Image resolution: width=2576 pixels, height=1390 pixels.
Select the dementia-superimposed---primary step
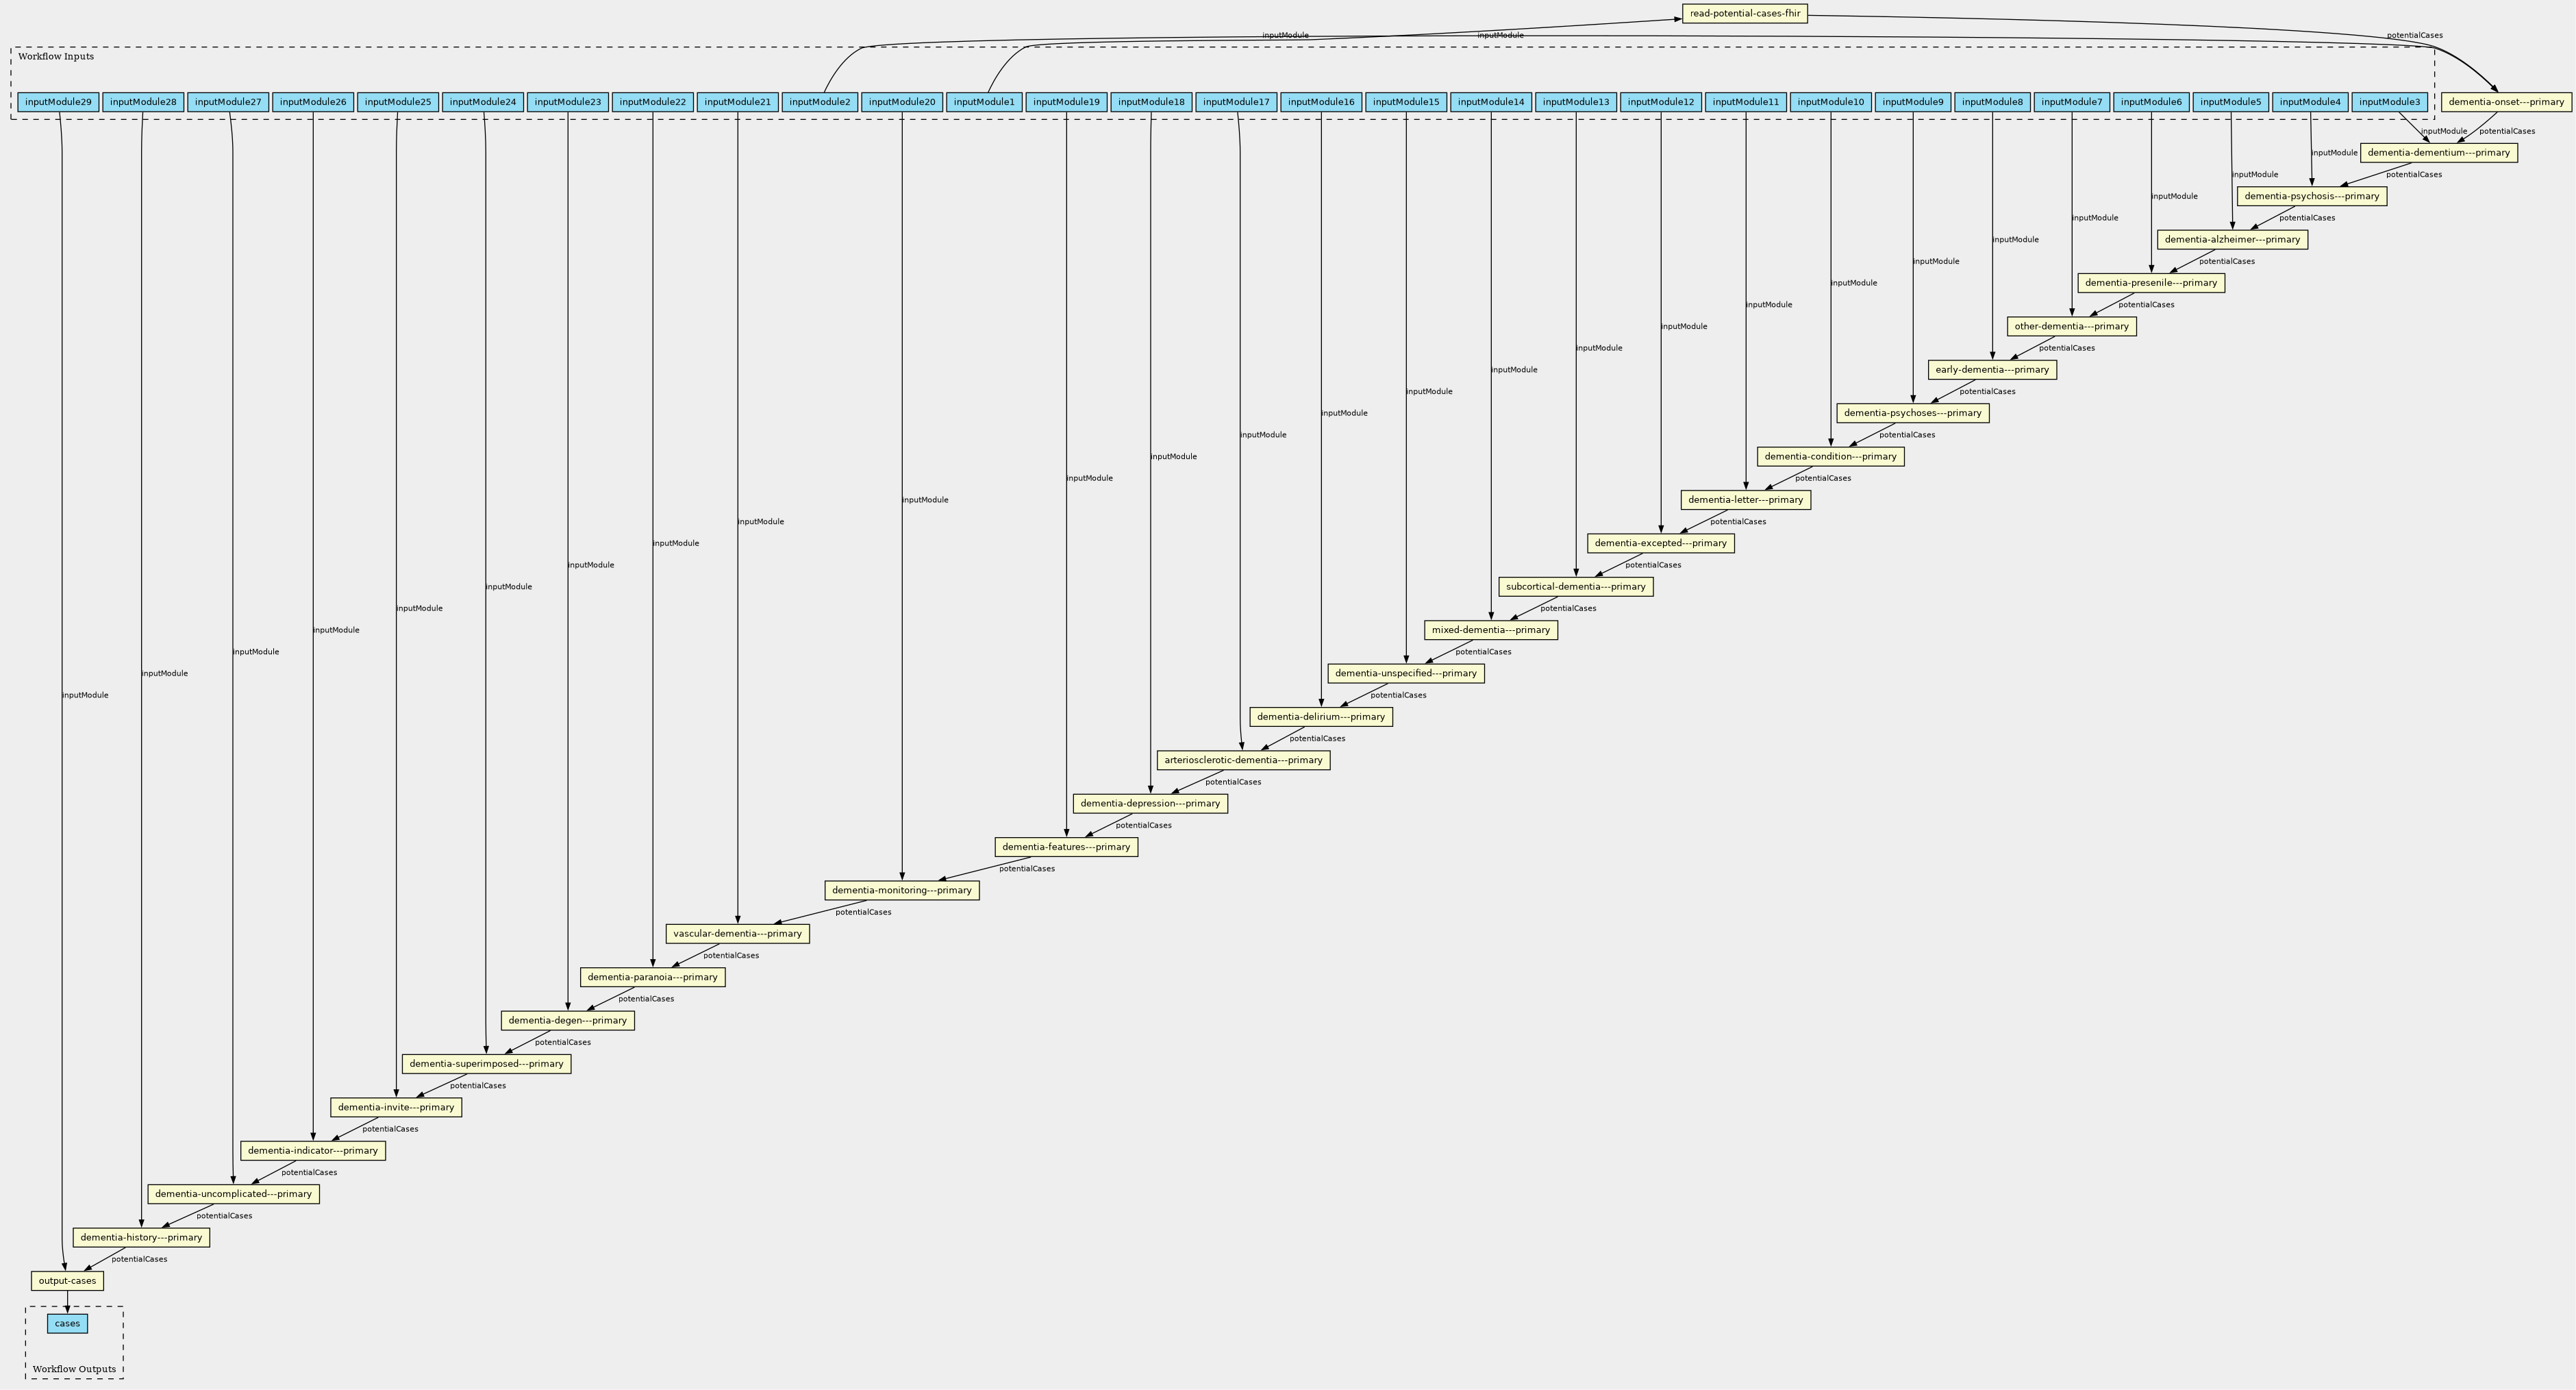click(485, 1064)
